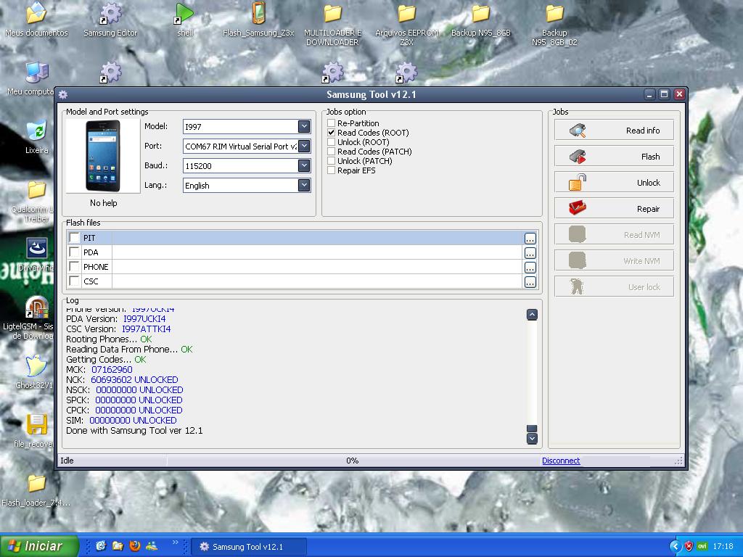This screenshot has width=743, height=557.
Task: Click the taskbar clock showing 17:18
Action: 723,547
